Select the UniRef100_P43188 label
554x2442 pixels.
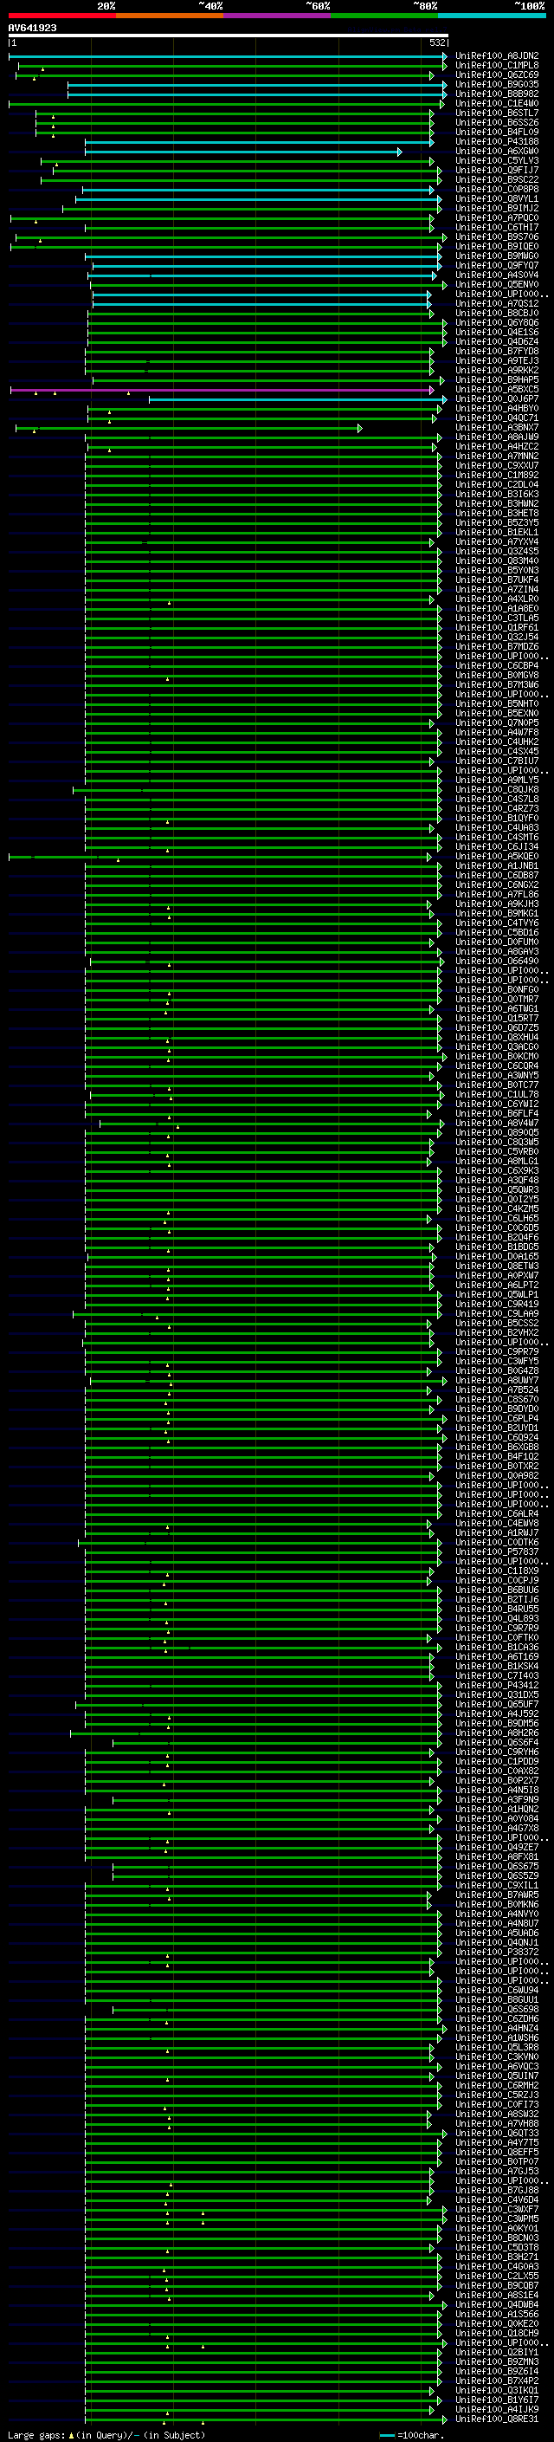pyautogui.click(x=497, y=141)
